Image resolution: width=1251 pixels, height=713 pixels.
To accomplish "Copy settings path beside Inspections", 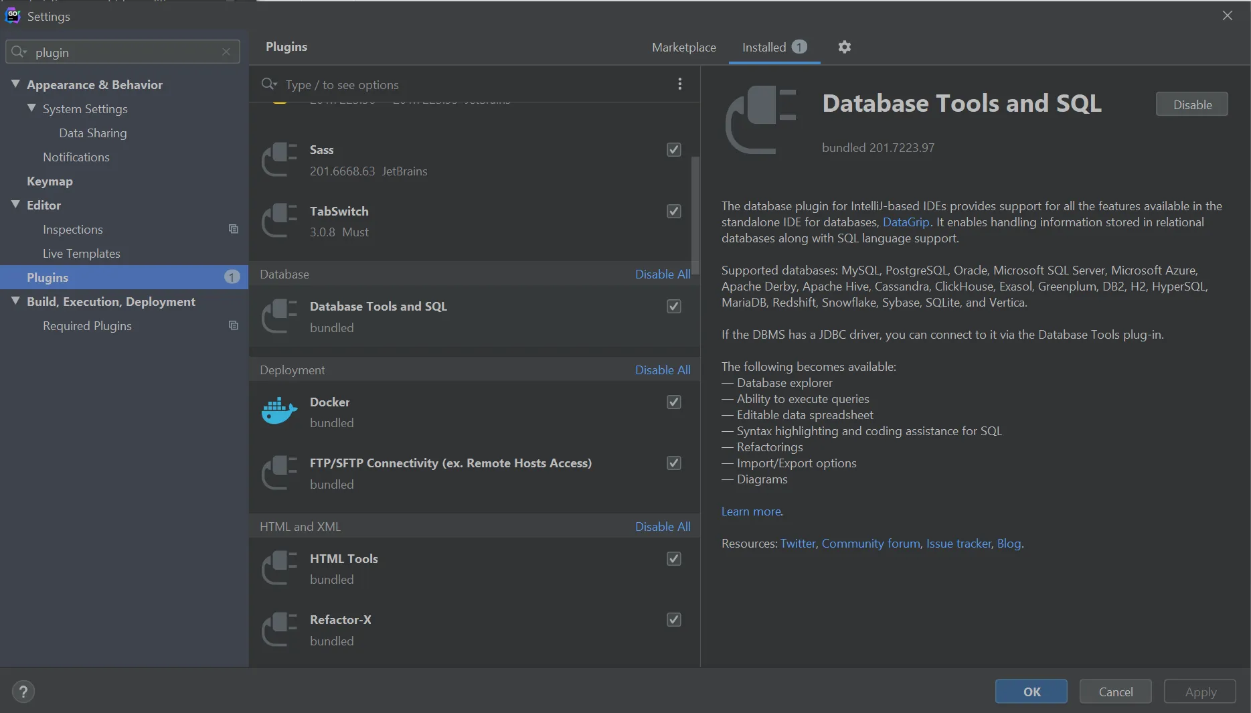I will pyautogui.click(x=233, y=229).
